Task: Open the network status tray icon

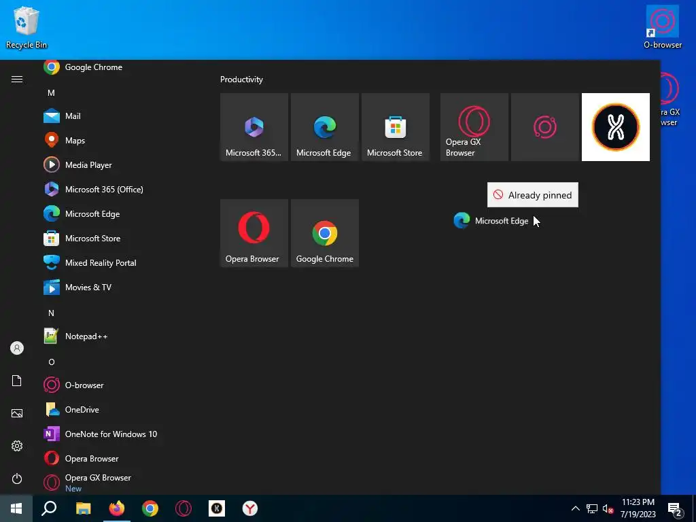Action: tap(592, 508)
